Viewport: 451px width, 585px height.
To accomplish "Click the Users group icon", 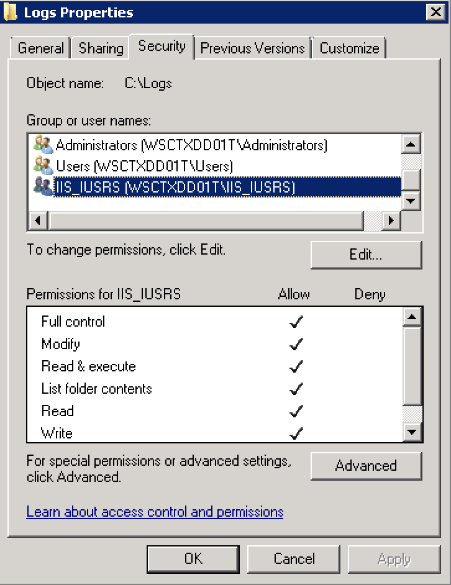I will pyautogui.click(x=43, y=166).
